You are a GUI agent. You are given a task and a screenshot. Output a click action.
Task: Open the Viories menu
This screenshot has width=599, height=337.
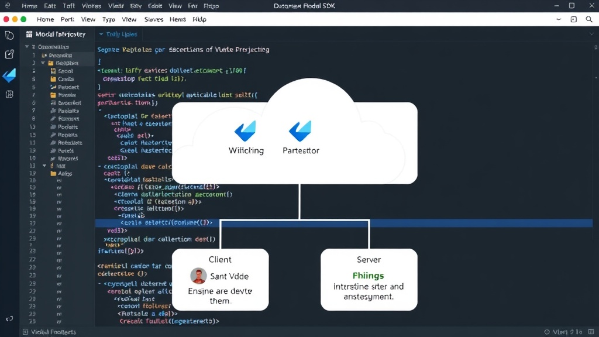pos(91,6)
